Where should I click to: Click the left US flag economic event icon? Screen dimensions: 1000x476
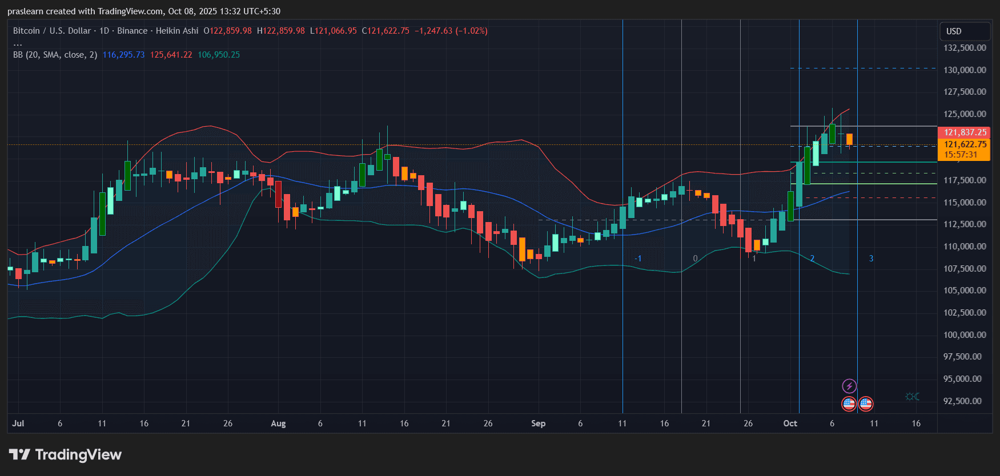(x=849, y=404)
